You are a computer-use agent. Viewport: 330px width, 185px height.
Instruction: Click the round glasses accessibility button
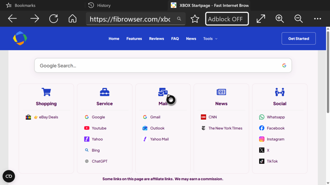[x=9, y=176]
